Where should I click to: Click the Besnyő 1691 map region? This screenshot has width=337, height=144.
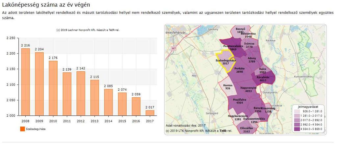tap(241, 30)
